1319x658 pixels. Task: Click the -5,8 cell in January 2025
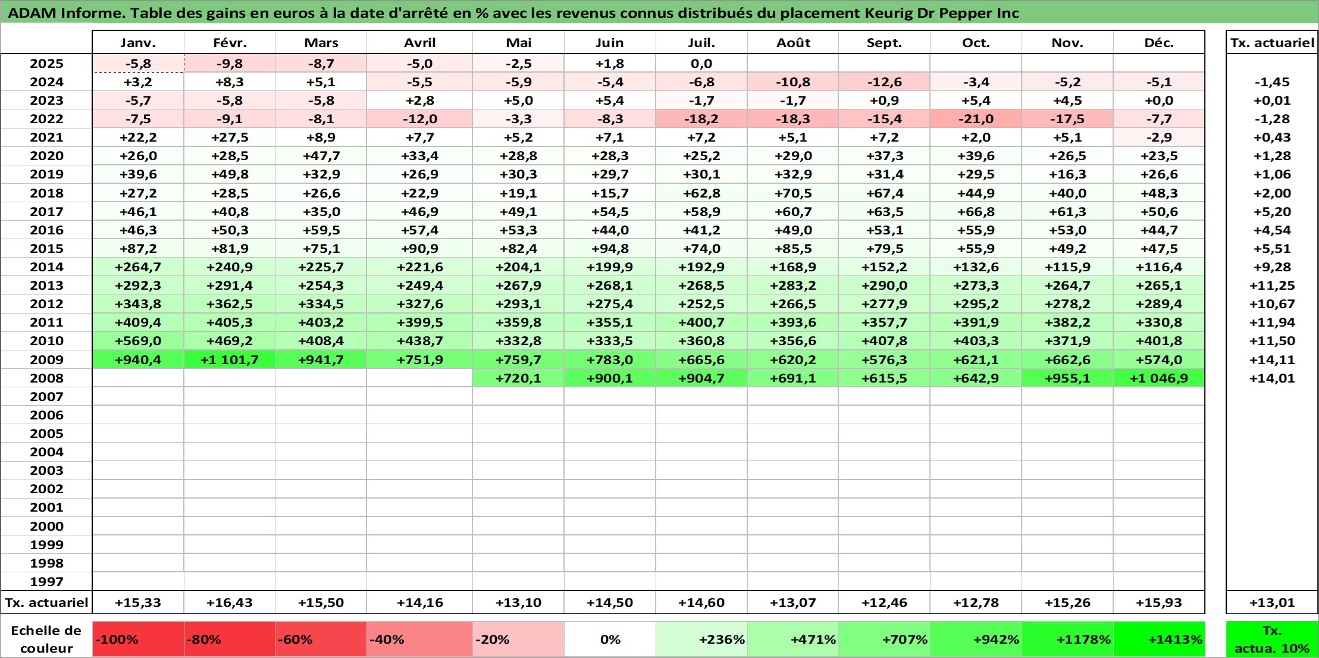pos(138,64)
